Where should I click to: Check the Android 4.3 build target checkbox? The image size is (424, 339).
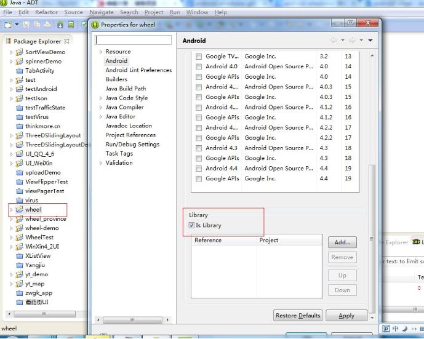click(198, 148)
